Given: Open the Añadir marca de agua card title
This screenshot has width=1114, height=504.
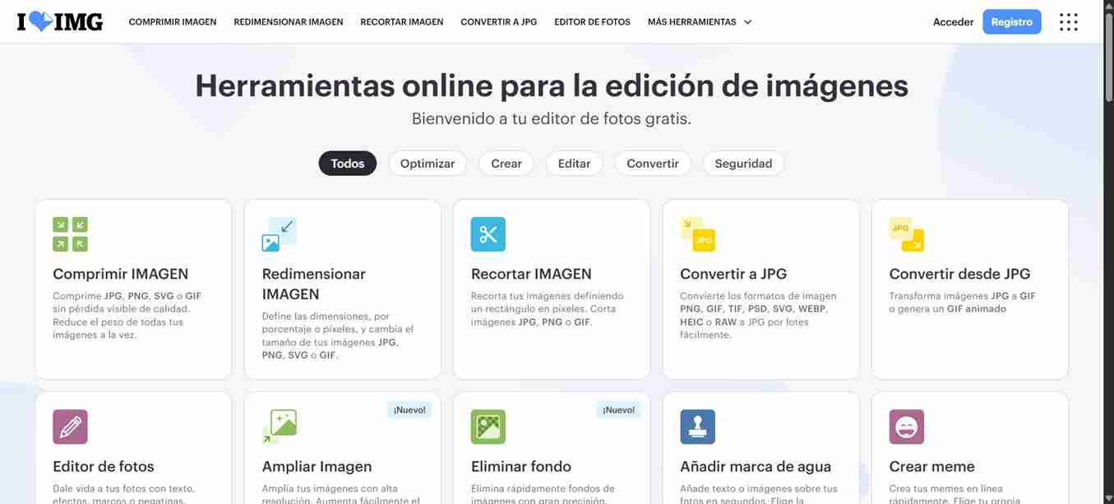Looking at the screenshot, I should (x=756, y=466).
